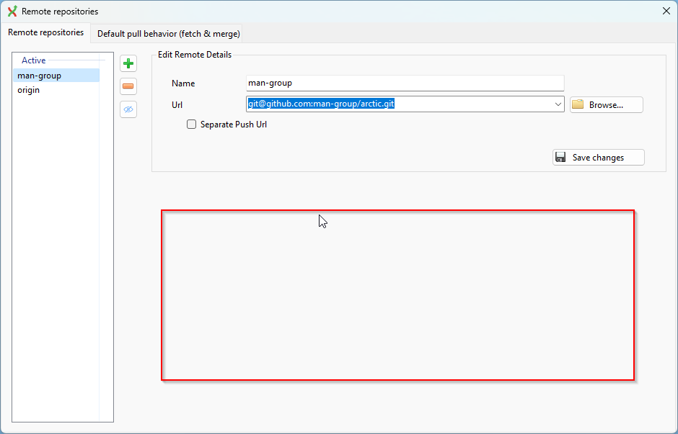Switch to Remote repositories tab

[x=46, y=32]
